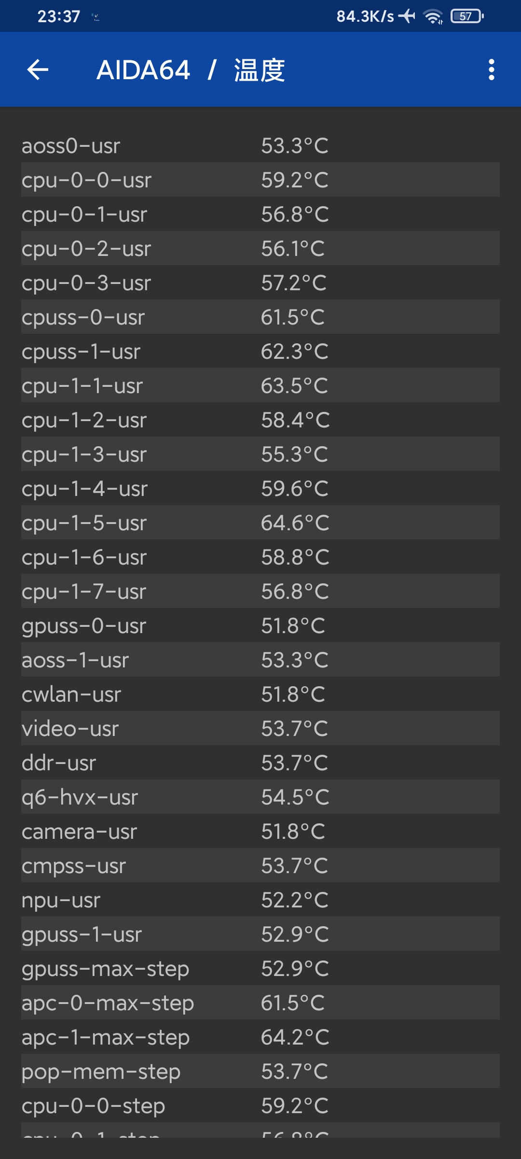
Task: Tap the cpuss-0-usr entry
Action: [260, 317]
